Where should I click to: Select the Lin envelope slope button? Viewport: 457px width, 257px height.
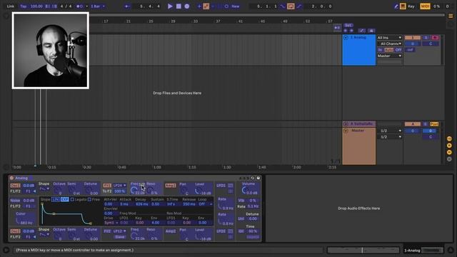click(x=56, y=200)
